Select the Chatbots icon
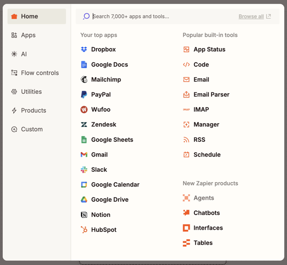 186,213
